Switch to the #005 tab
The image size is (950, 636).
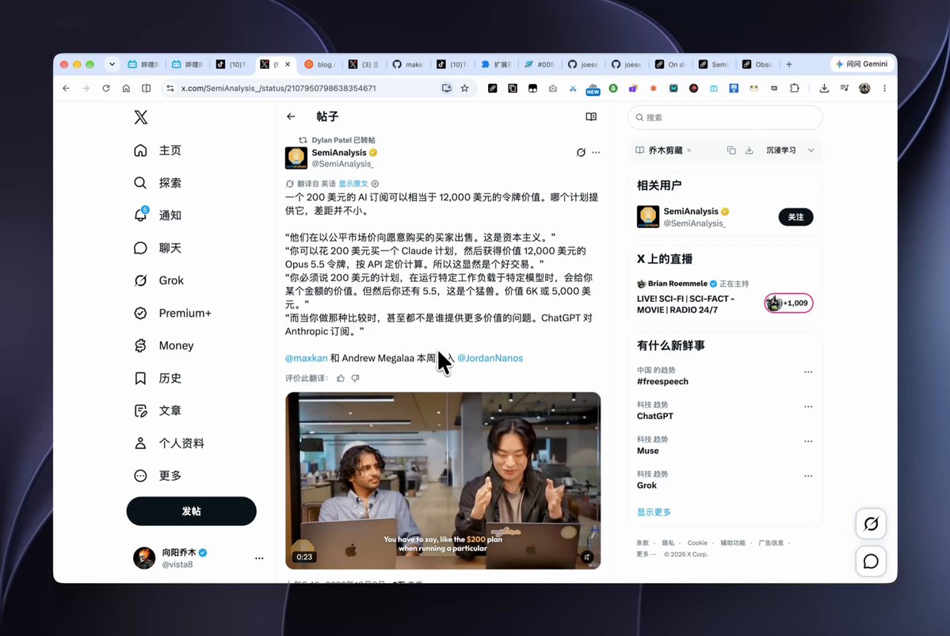(x=540, y=64)
